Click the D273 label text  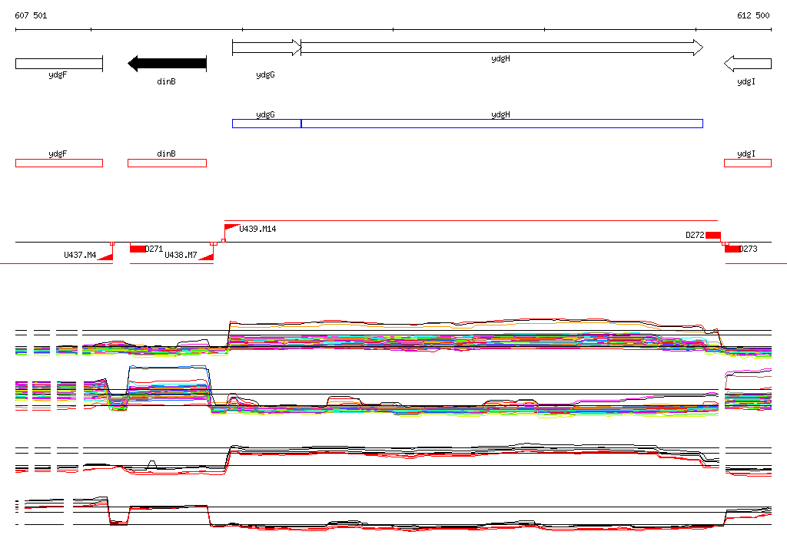(x=749, y=249)
